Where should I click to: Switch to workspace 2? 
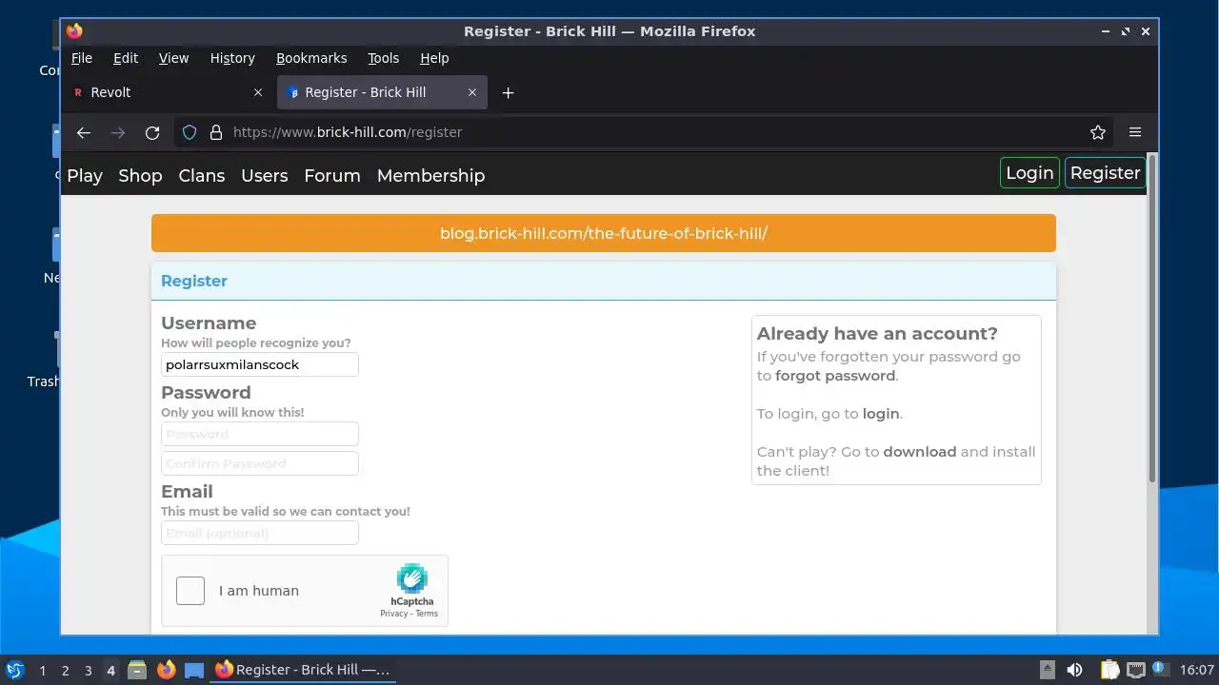tap(65, 670)
